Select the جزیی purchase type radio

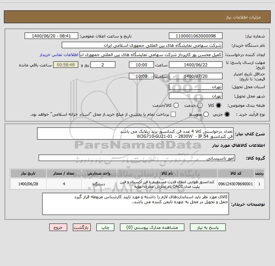pyautogui.click(x=227, y=114)
